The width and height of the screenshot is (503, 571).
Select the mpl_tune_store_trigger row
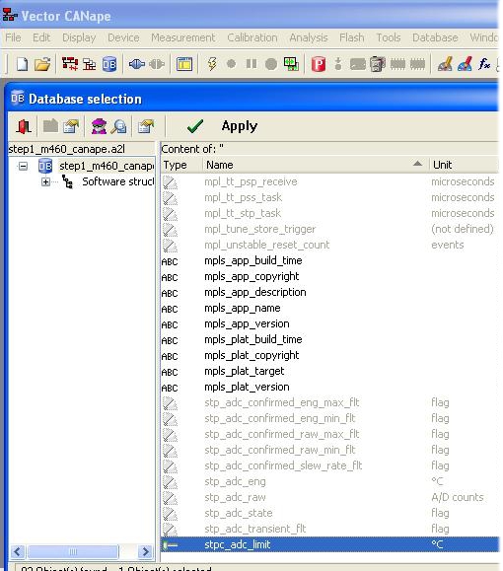(x=329, y=229)
